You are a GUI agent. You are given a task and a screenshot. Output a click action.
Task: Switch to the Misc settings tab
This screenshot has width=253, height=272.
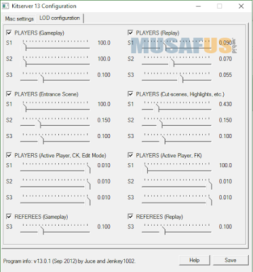[20, 18]
